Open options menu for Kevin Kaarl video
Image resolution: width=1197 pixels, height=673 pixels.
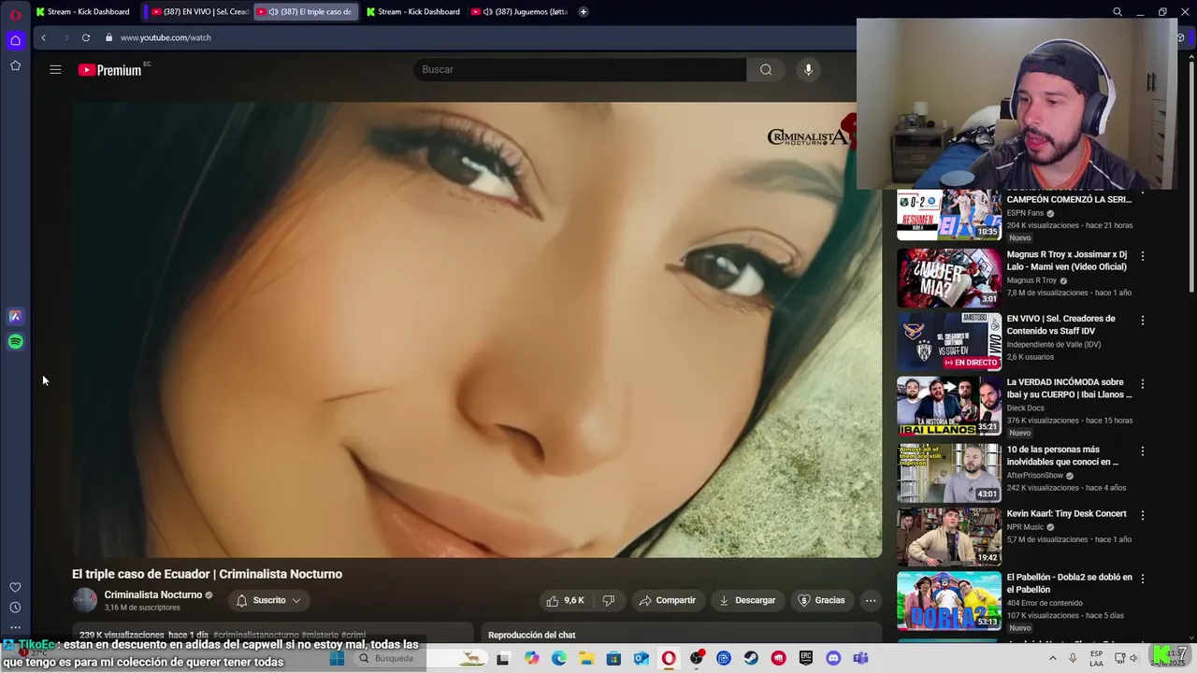coord(1142,514)
